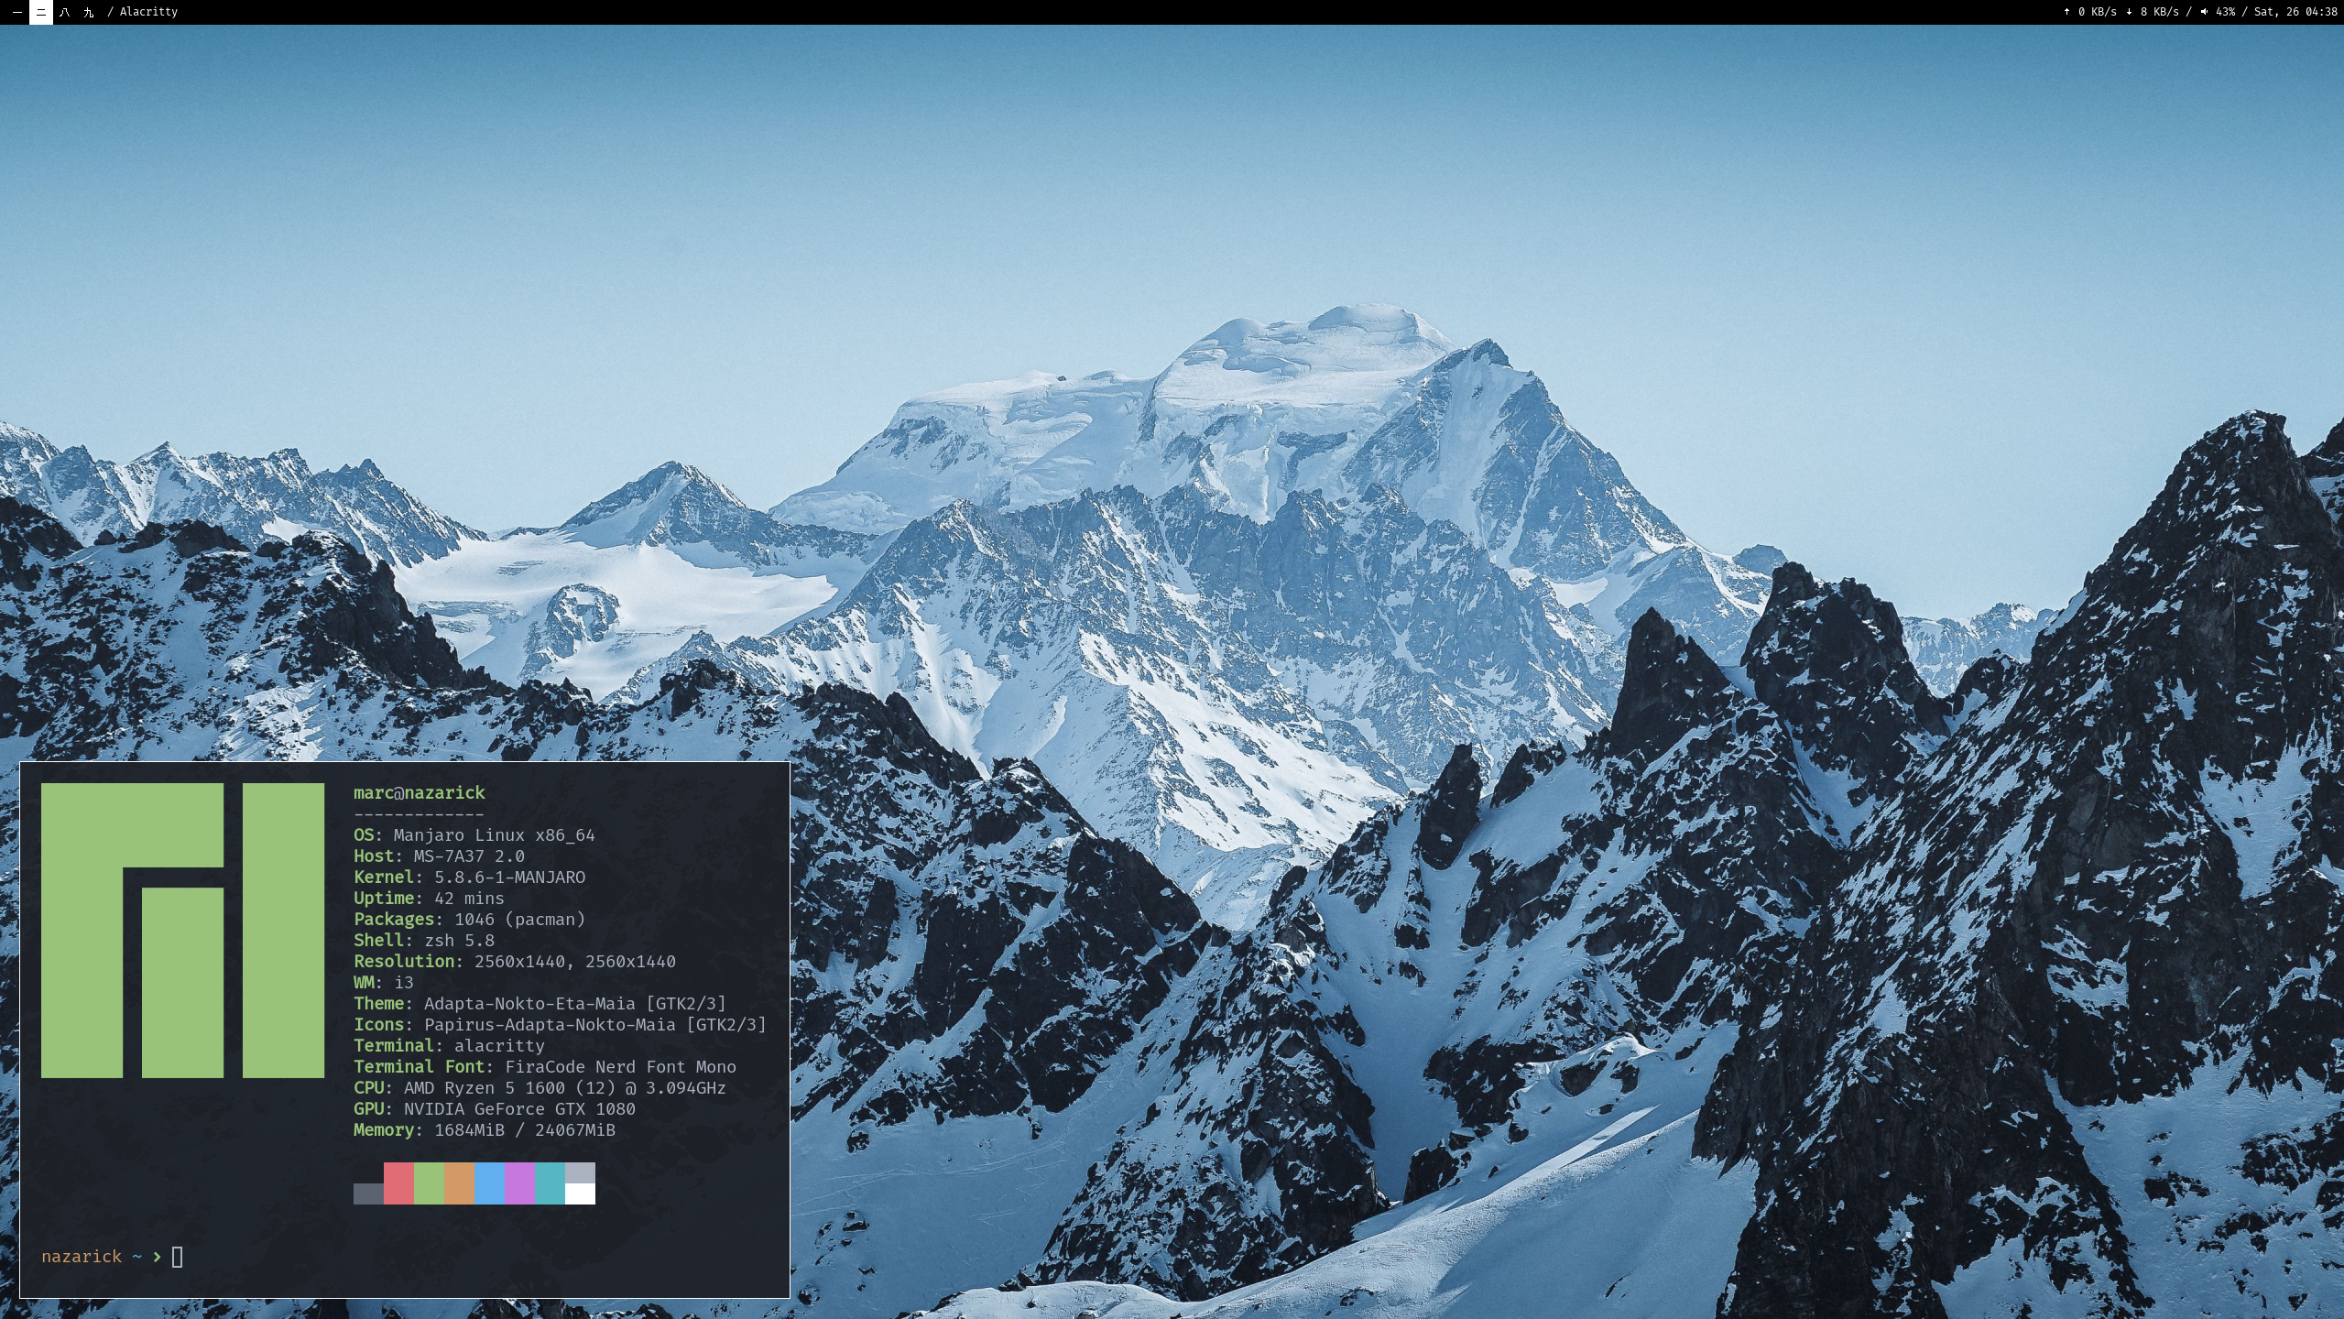Screen dimensions: 2344x1319
Task: Switch to workspace 九
Action: (x=88, y=12)
